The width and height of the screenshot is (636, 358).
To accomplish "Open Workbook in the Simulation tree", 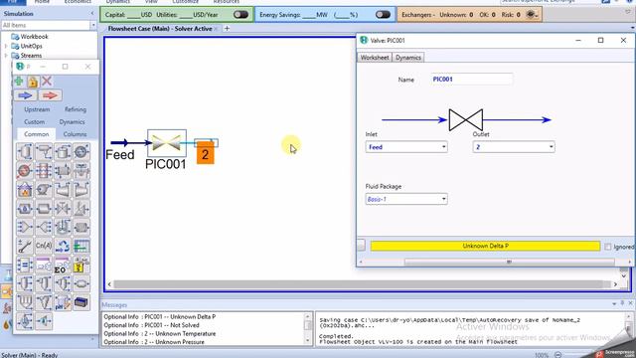I will (34, 37).
